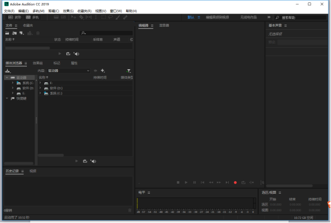Viewport: 331px width, 223px height.
Task: Open the contents drive dropdown
Action: click(x=69, y=71)
